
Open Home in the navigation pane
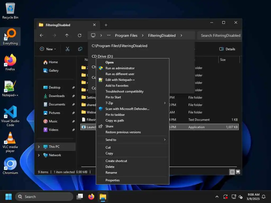(51, 62)
